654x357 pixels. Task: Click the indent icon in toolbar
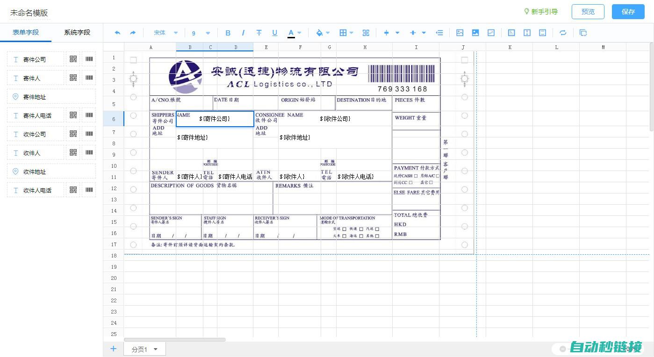point(439,33)
